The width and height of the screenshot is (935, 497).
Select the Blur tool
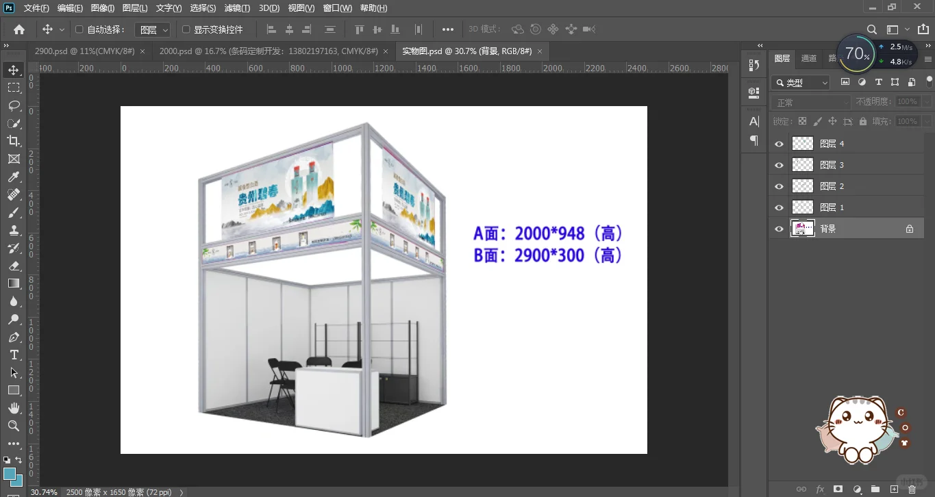pyautogui.click(x=14, y=301)
